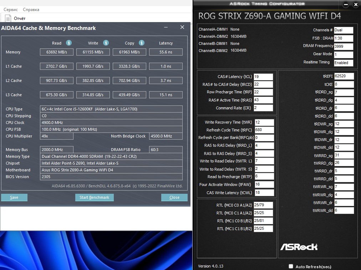Click the Save button

coord(14,197)
